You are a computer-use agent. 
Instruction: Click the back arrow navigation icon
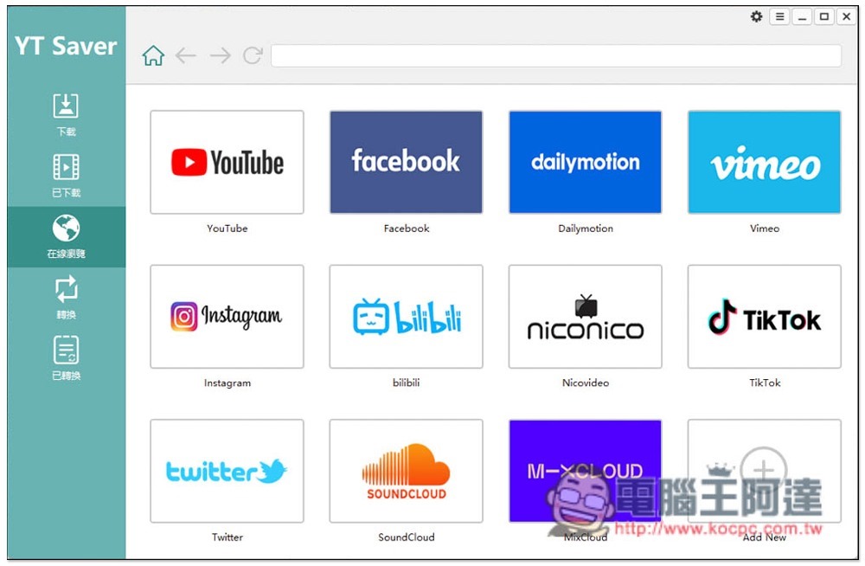(x=186, y=55)
